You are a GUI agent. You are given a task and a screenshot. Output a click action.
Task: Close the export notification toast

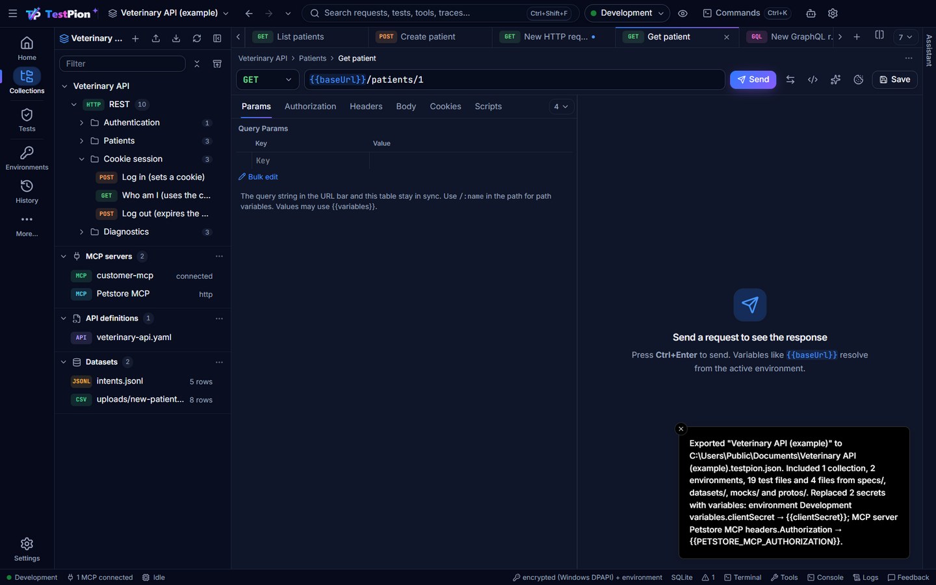click(681, 429)
